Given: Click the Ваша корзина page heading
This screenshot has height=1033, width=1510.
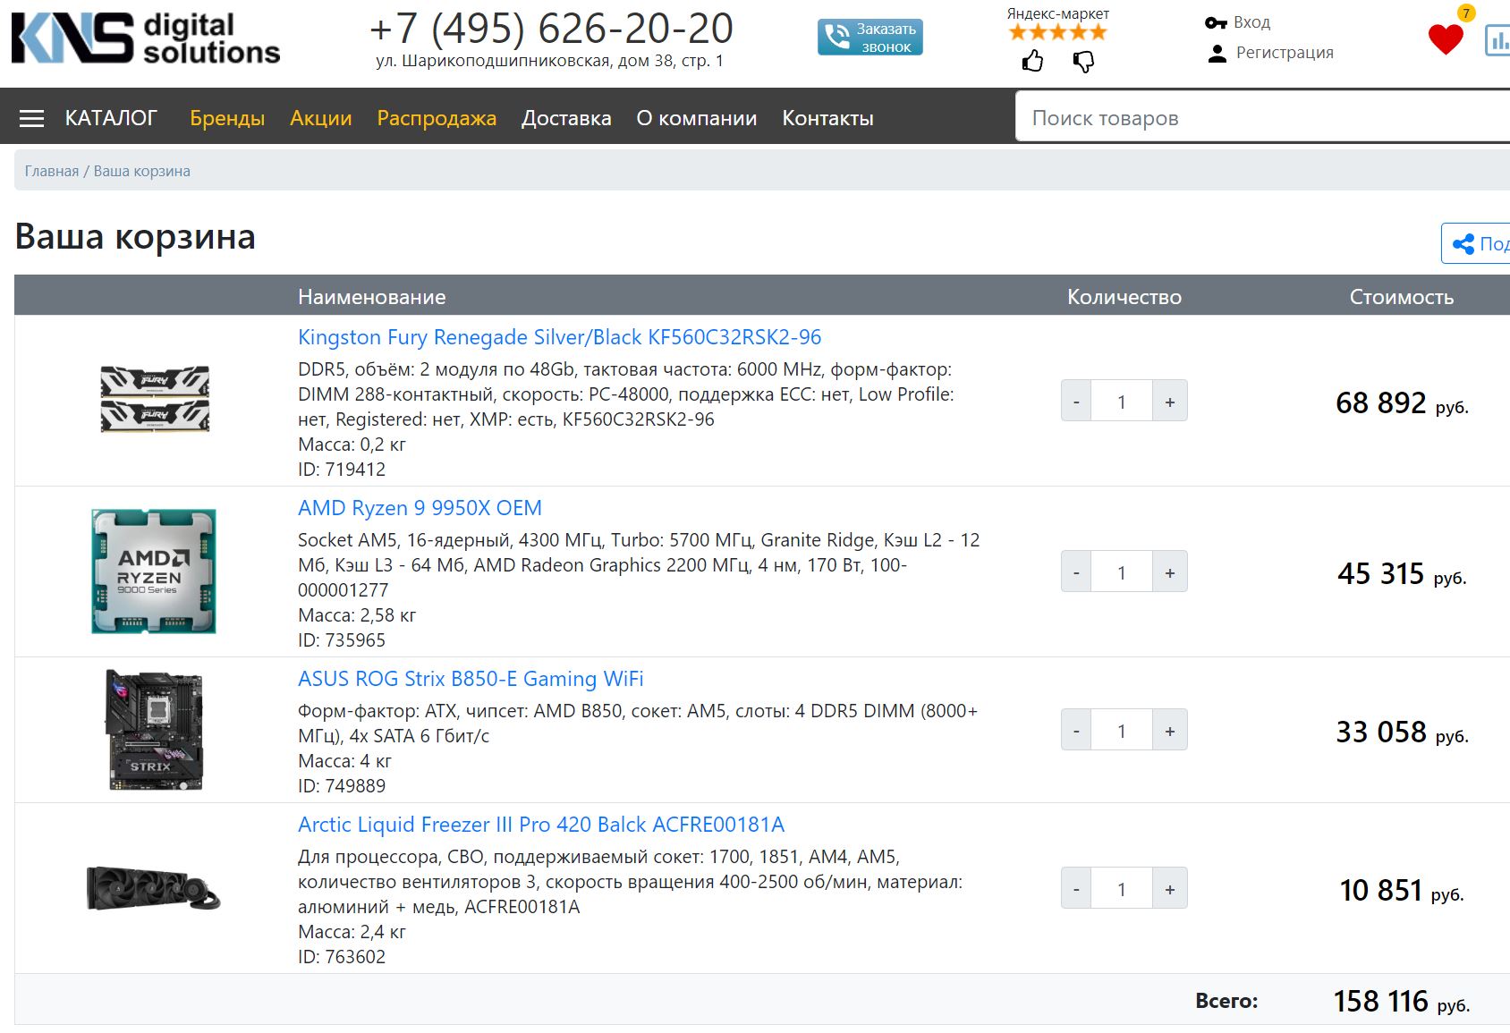Looking at the screenshot, I should pyautogui.click(x=135, y=237).
